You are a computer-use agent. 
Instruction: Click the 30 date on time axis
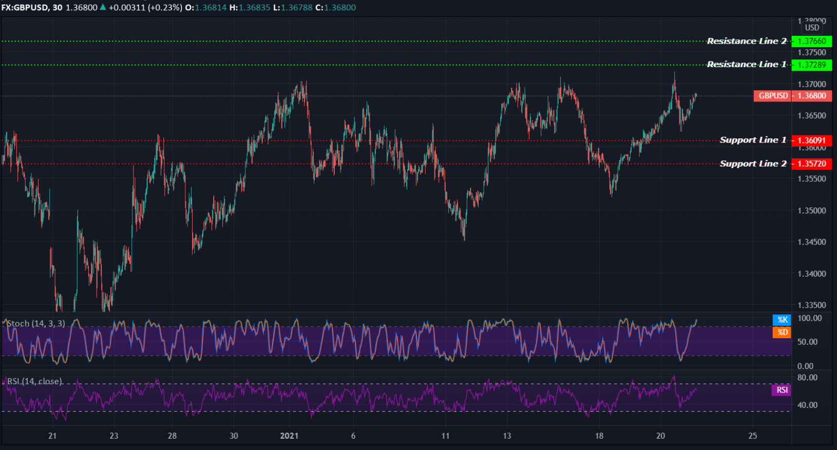234,436
